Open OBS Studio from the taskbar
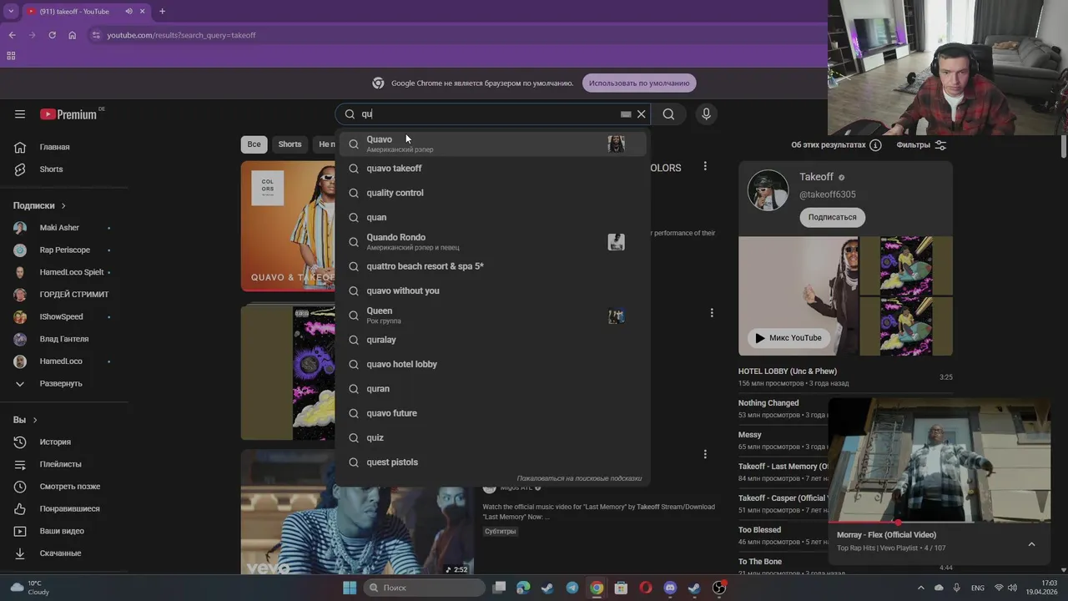This screenshot has height=601, width=1068. pyautogui.click(x=719, y=588)
